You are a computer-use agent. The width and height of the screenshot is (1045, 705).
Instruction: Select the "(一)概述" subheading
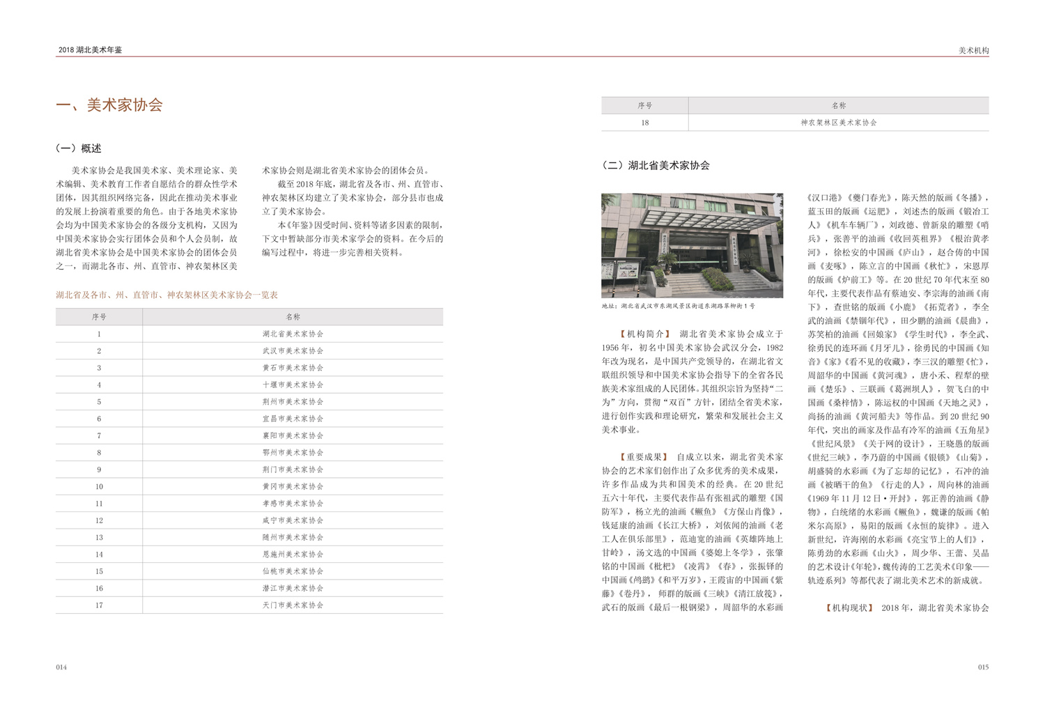(x=79, y=148)
